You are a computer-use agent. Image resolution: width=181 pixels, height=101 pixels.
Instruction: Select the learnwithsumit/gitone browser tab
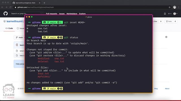coord(26,3)
